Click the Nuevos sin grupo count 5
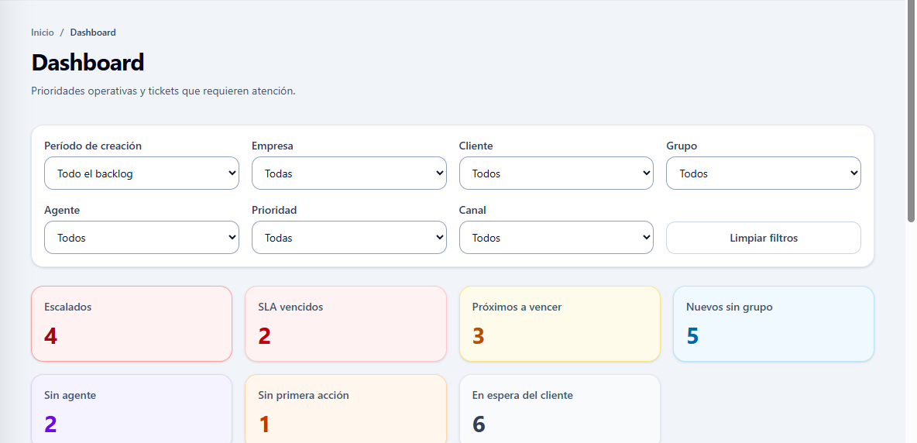 tap(692, 336)
